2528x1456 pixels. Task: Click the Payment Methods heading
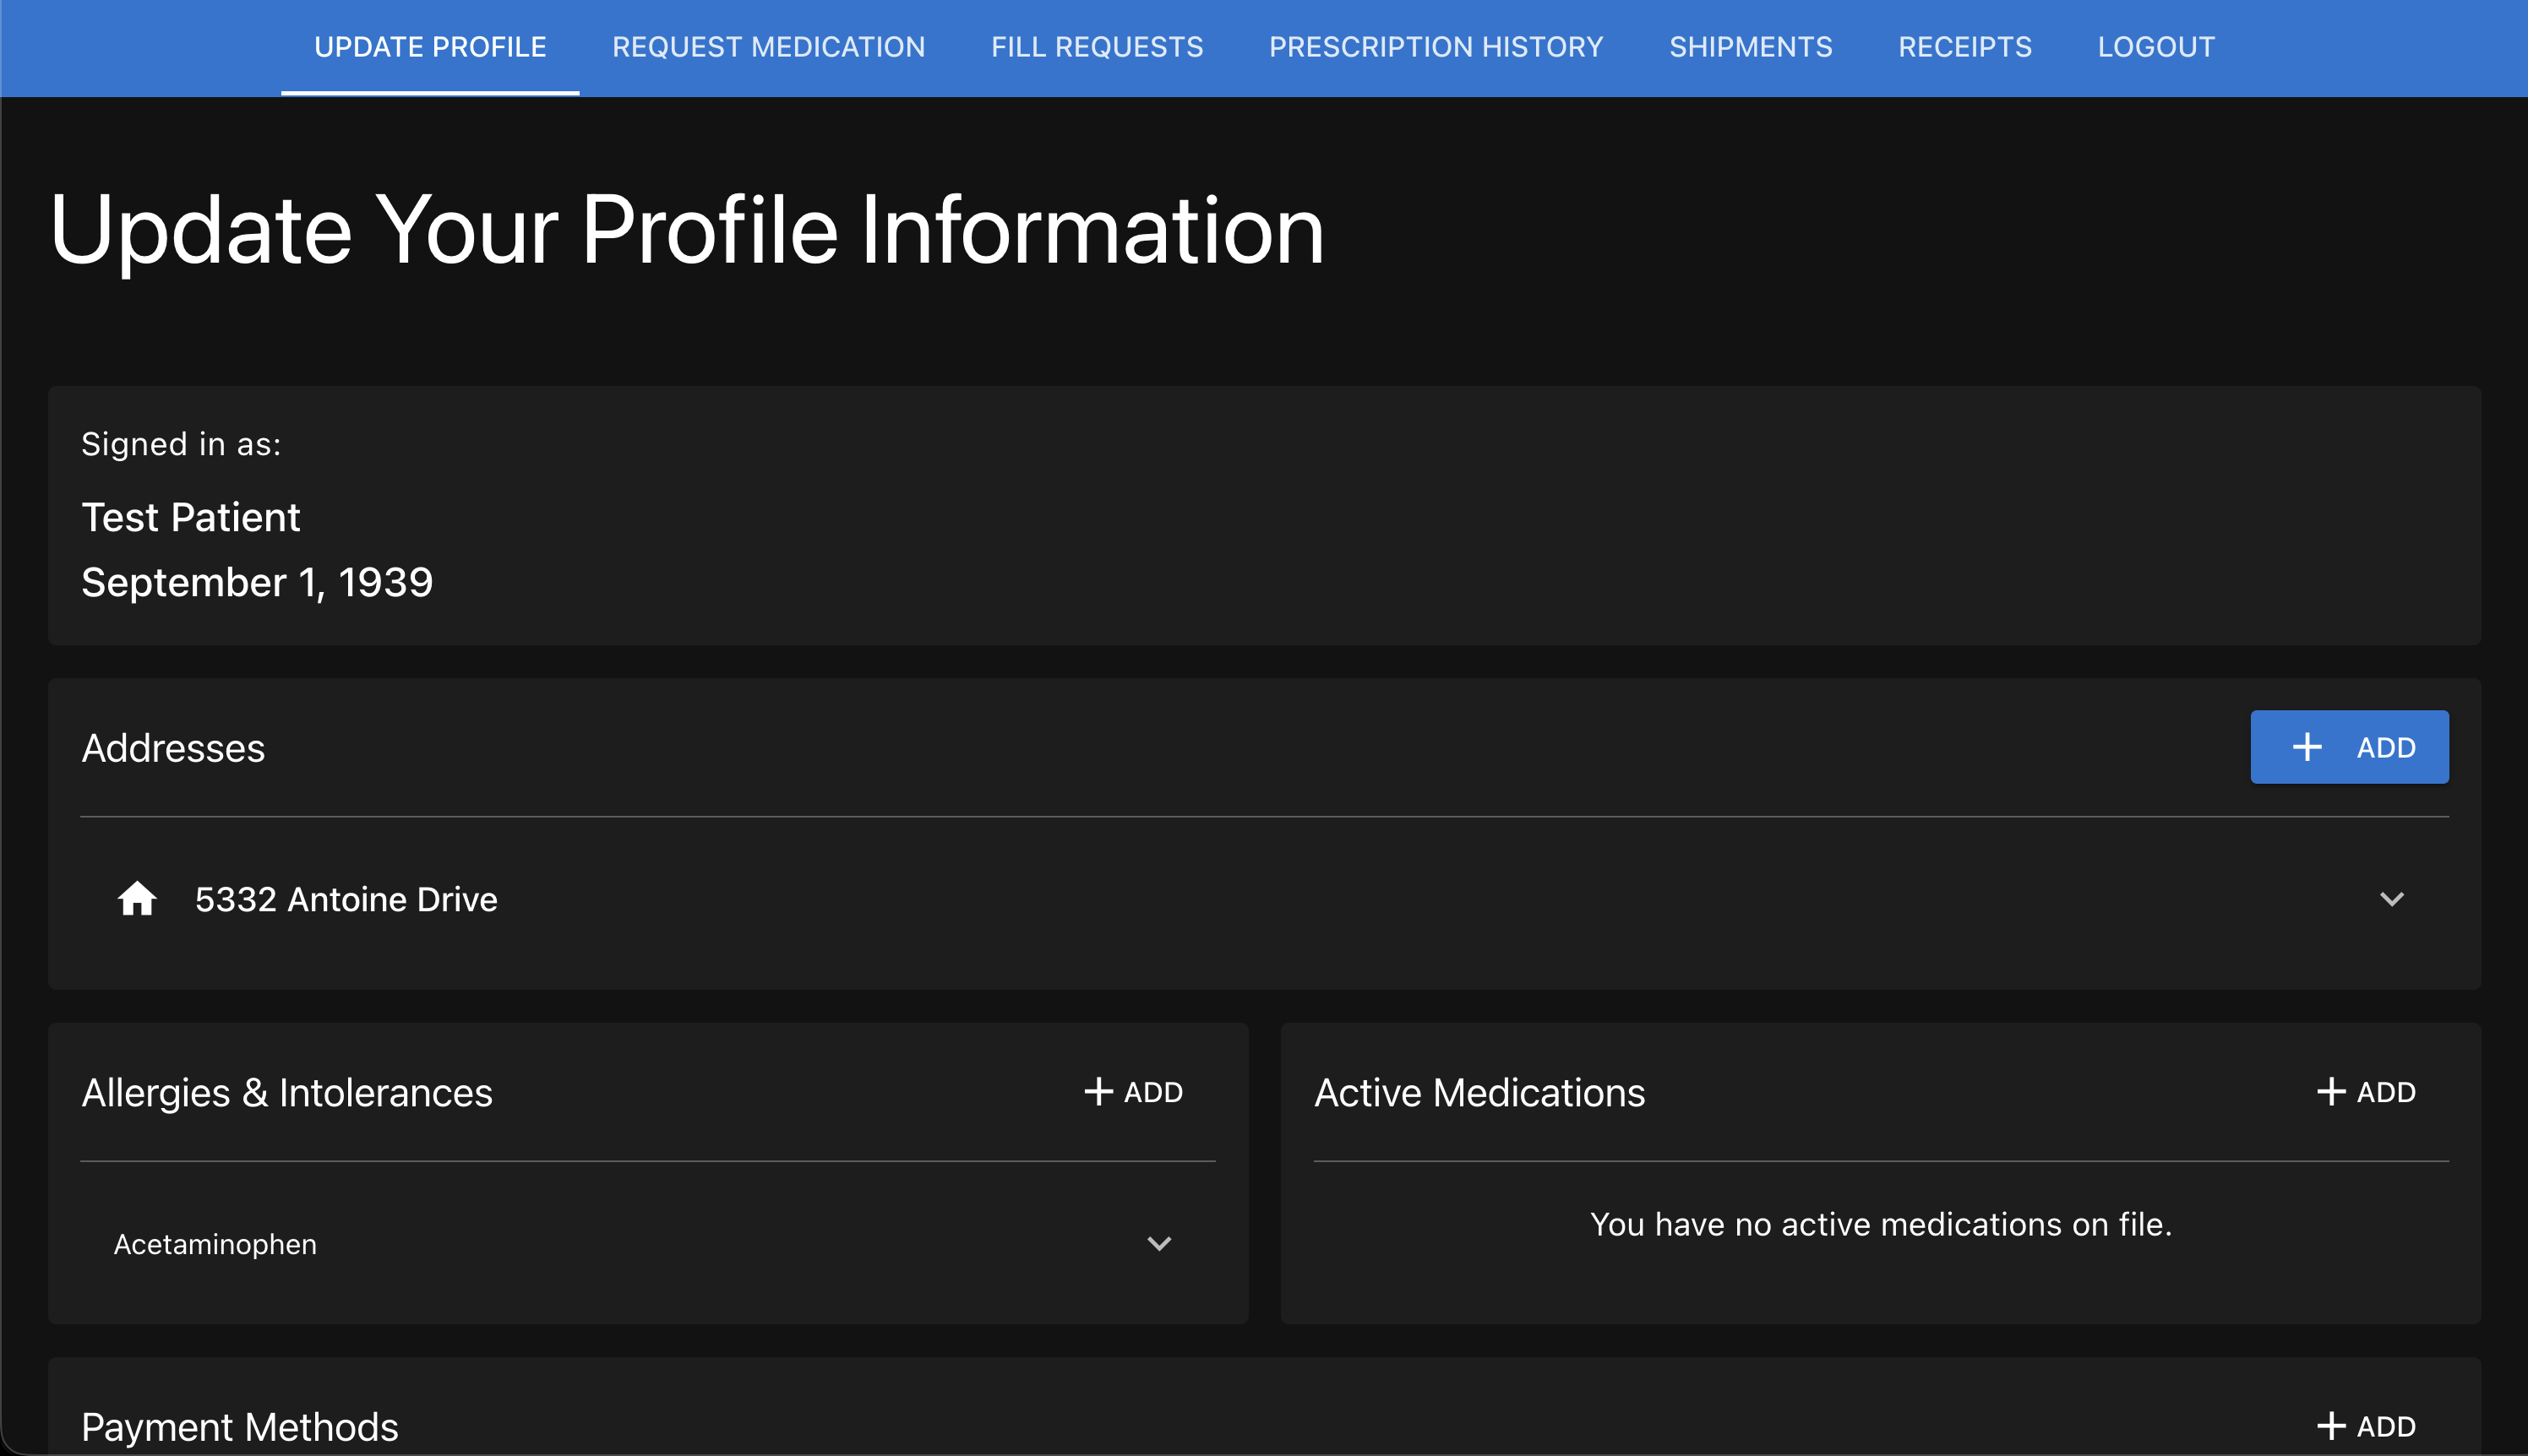click(240, 1427)
